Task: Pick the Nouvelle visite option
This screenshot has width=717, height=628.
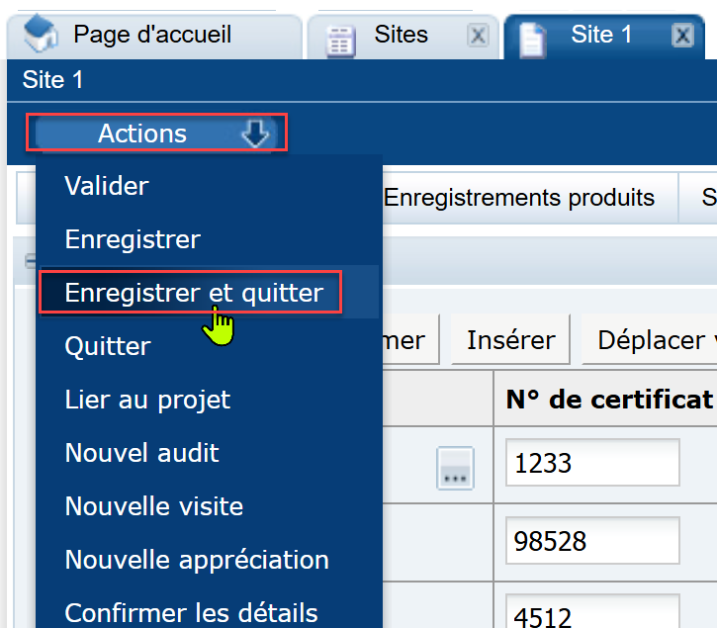Action: point(154,506)
